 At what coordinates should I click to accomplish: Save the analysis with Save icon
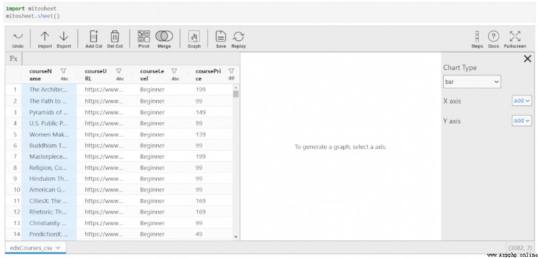click(221, 36)
